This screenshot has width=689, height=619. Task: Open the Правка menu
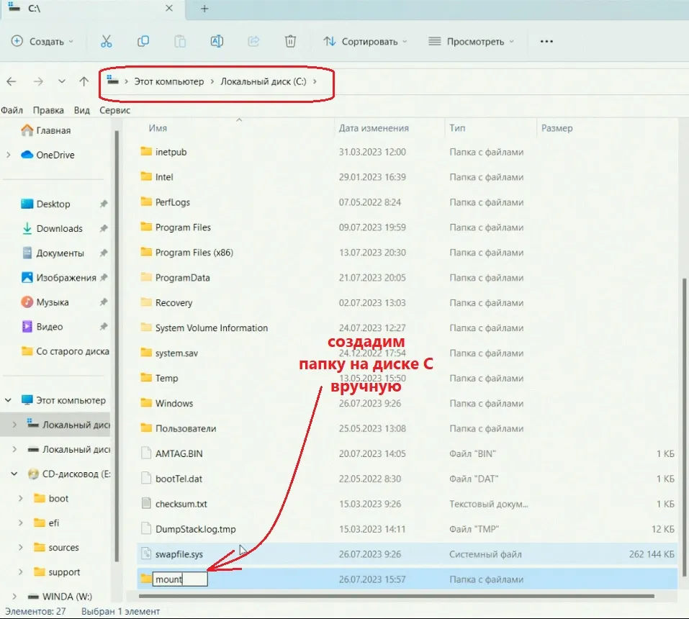click(48, 110)
